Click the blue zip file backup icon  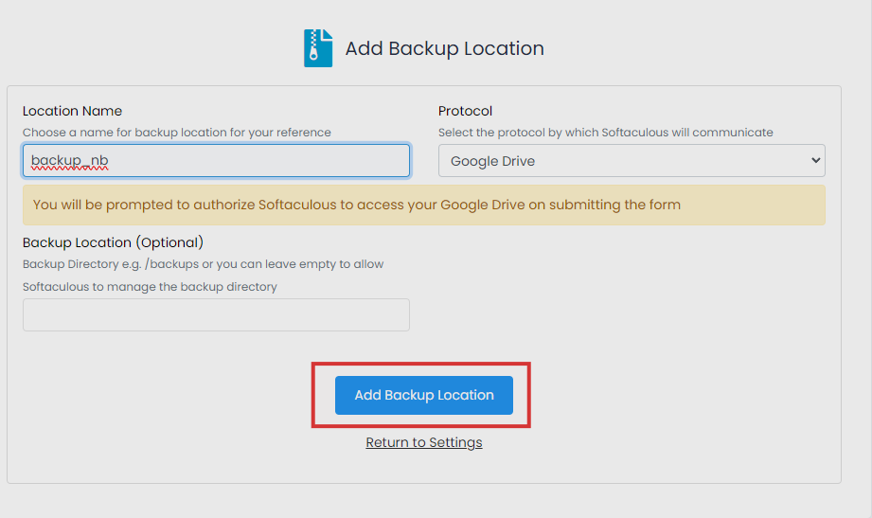click(318, 48)
